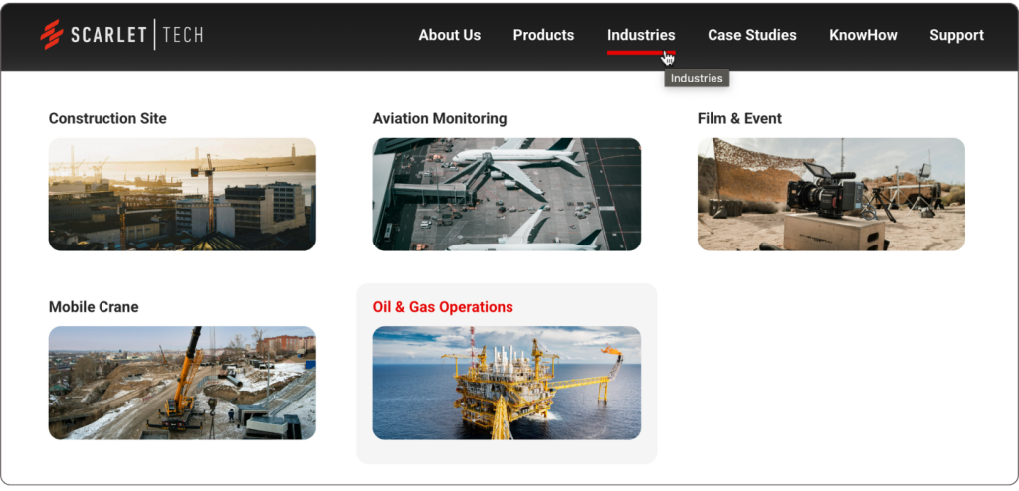Screen dimensions: 1019x491
Task: Select the airport airplanes thumbnail
Action: point(507,194)
